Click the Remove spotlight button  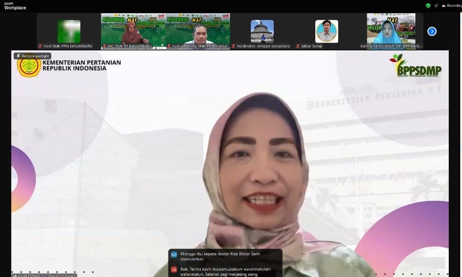(32, 56)
